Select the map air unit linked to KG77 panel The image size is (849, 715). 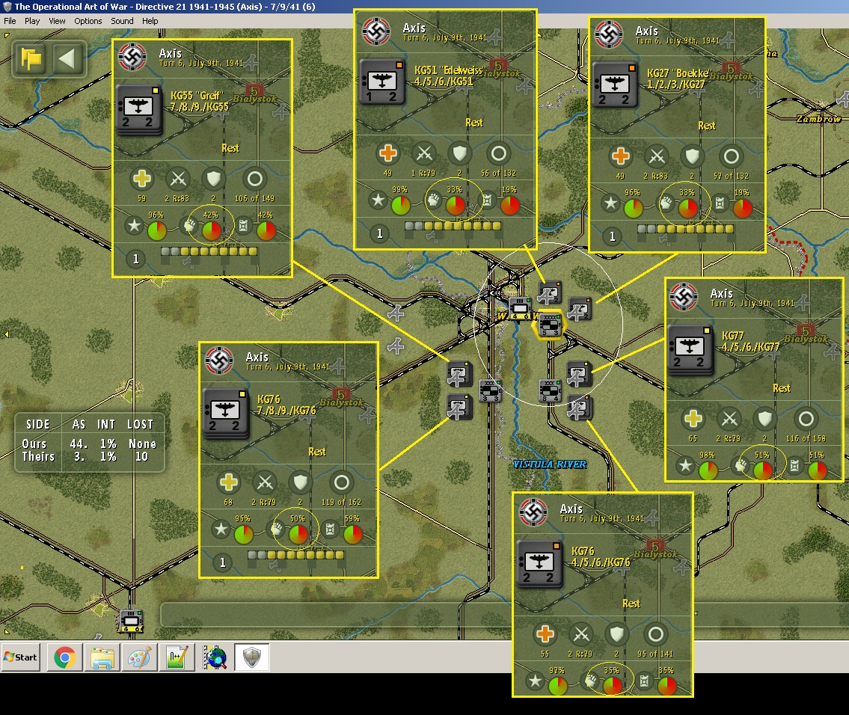pos(578,374)
